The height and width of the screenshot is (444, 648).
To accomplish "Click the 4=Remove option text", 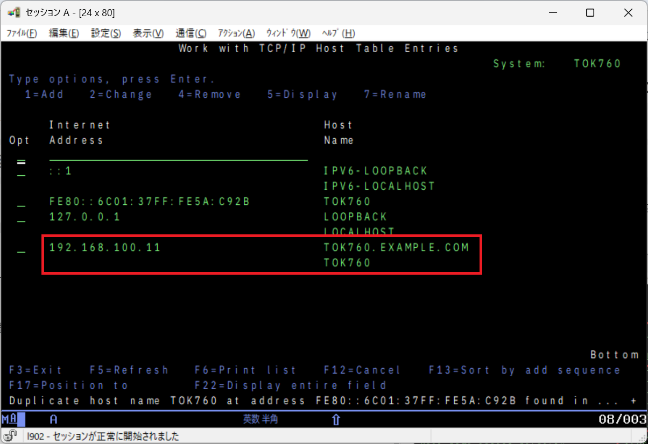I will click(210, 95).
